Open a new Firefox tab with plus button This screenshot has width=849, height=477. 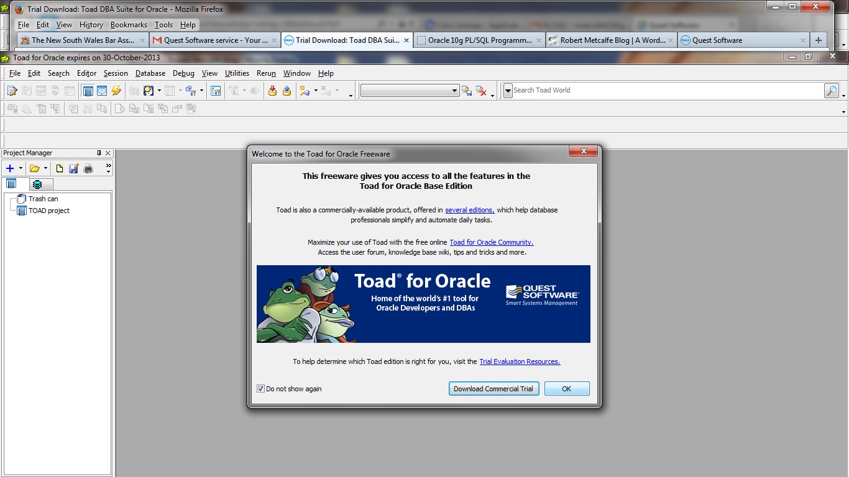coord(818,40)
